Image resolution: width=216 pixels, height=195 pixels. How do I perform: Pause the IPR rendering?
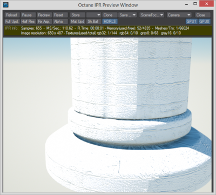(28, 15)
